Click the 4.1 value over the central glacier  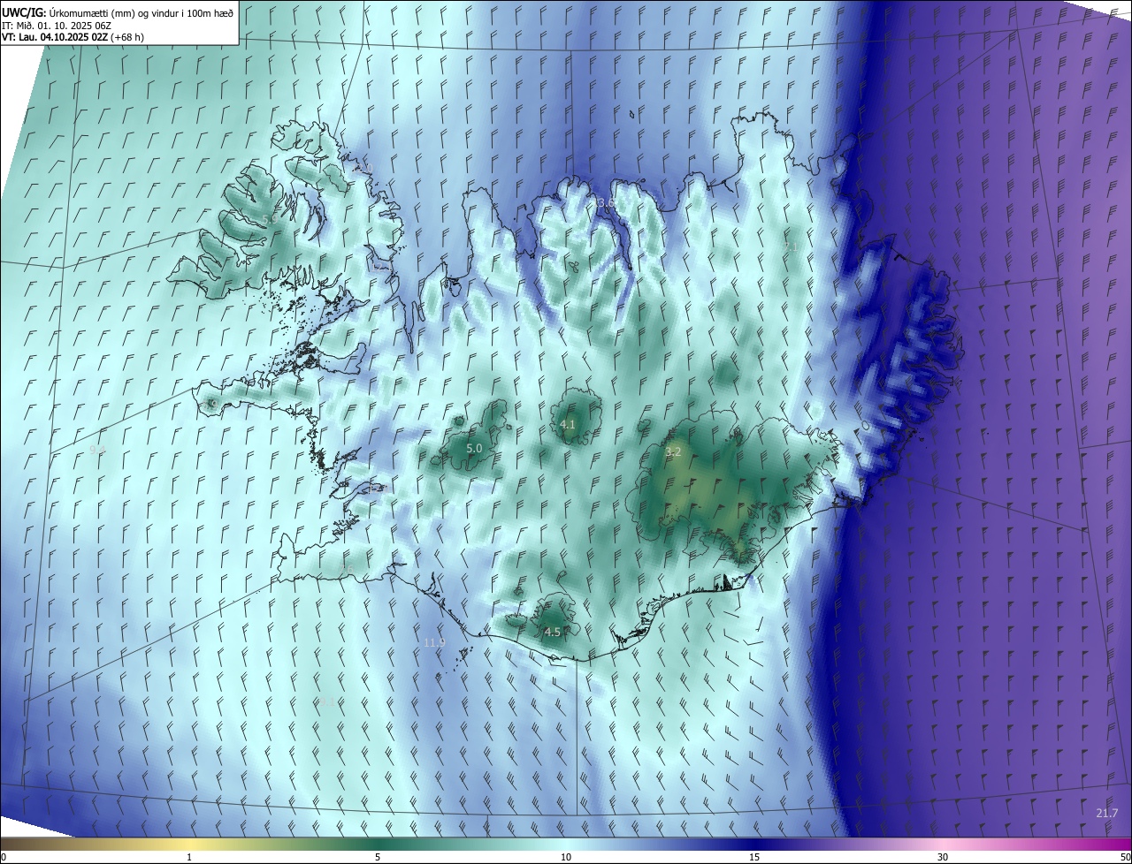(x=568, y=425)
